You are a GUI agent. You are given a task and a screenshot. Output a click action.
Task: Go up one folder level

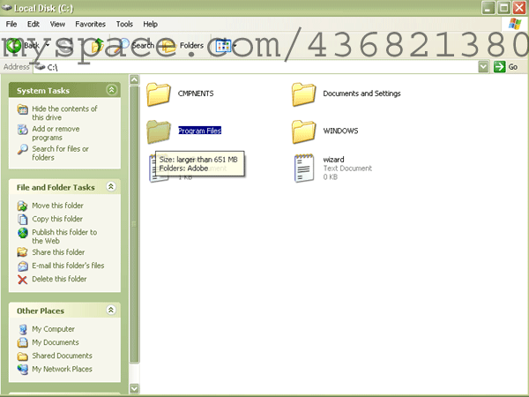97,45
